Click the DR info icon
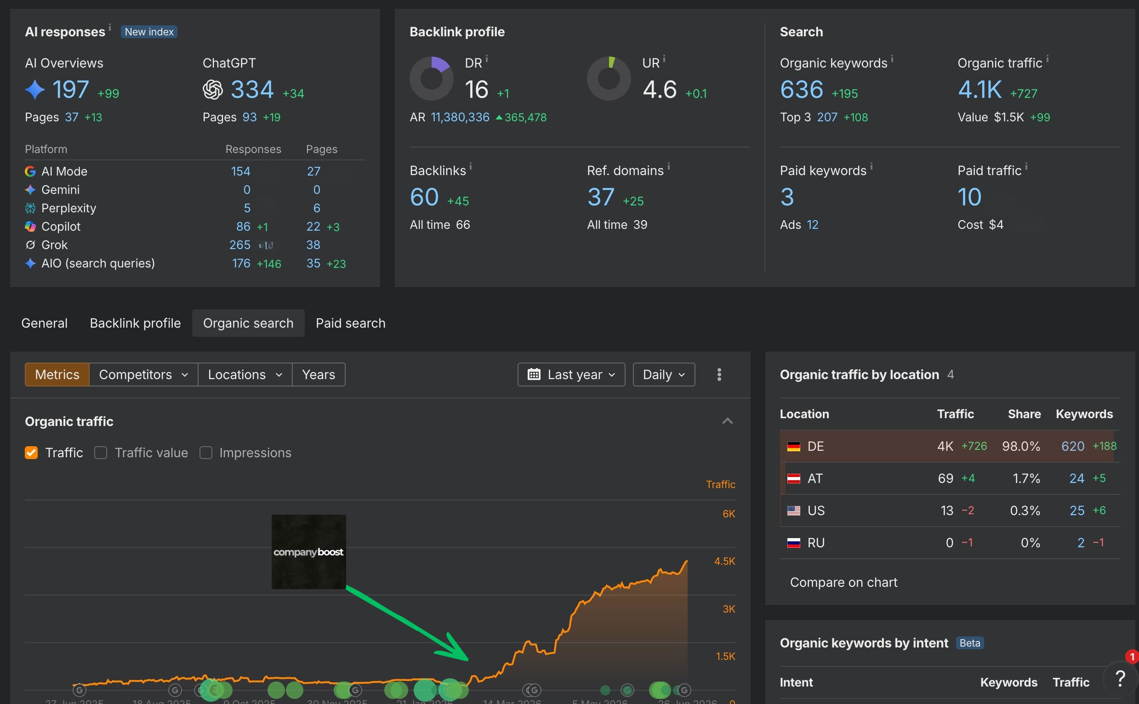1139x704 pixels. pos(487,59)
